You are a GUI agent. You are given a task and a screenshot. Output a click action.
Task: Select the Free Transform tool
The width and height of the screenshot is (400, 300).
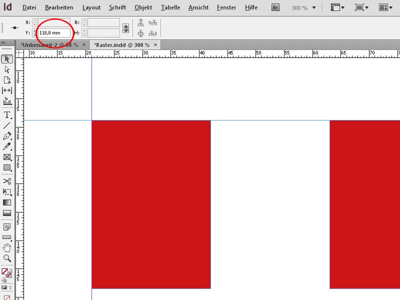7,192
